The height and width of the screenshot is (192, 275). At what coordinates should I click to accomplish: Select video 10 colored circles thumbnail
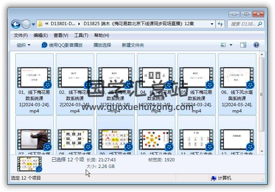point(156,140)
